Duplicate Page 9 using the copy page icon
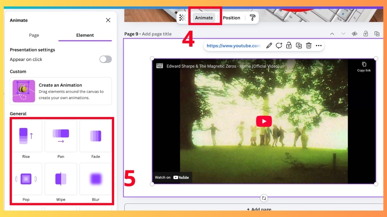This screenshot has width=387, height=217. (x=377, y=33)
